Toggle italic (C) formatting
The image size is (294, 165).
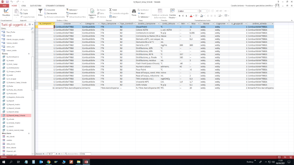click(183, 16)
